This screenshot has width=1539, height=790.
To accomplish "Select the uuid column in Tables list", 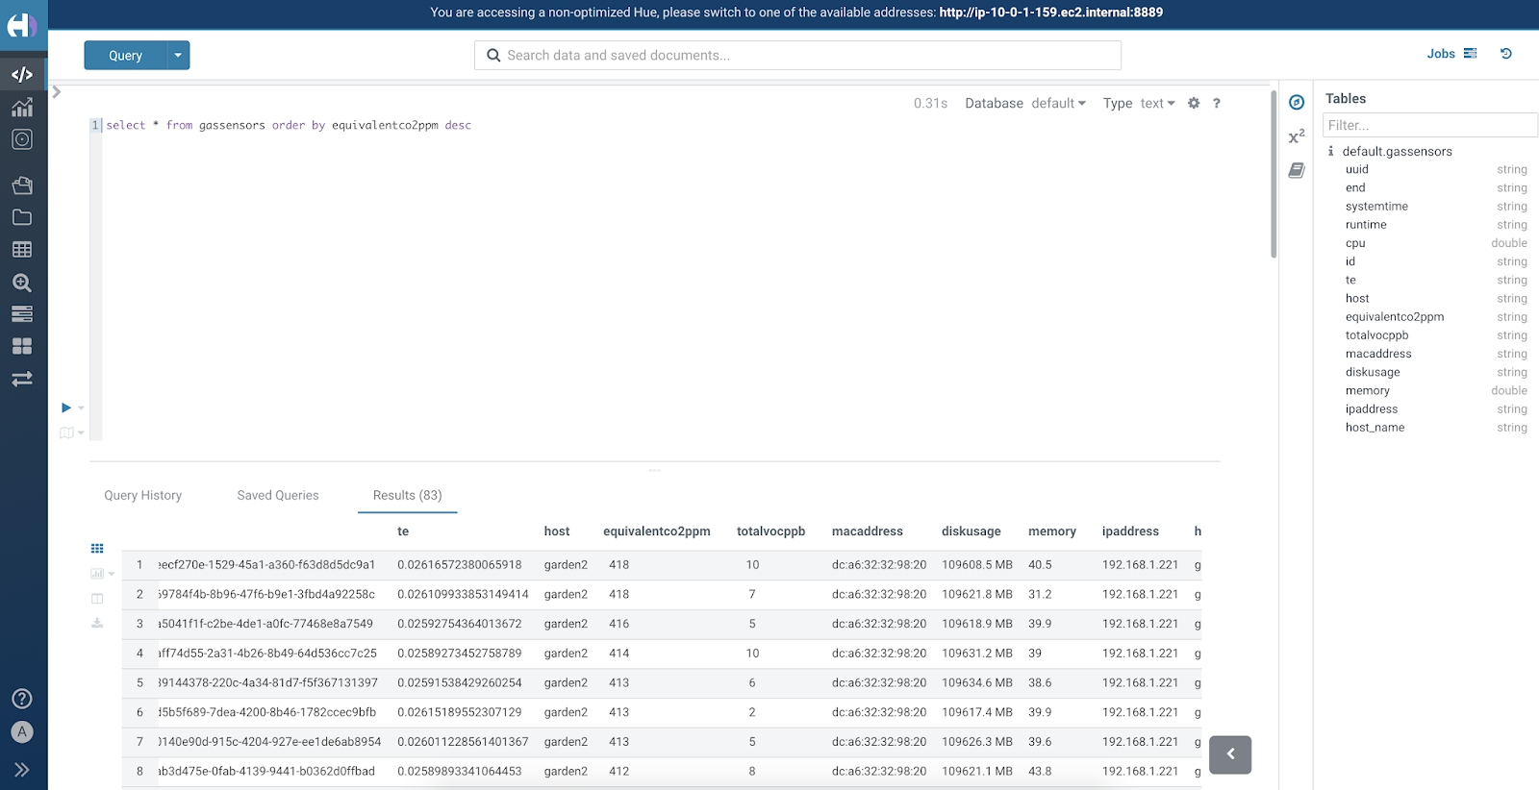I will 1357,169.
